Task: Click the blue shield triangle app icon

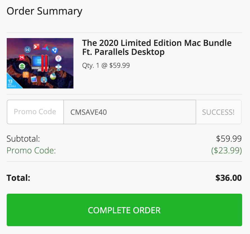Action: [55, 50]
